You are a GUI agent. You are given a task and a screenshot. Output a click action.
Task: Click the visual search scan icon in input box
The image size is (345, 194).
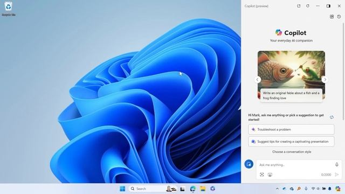(x=261, y=175)
